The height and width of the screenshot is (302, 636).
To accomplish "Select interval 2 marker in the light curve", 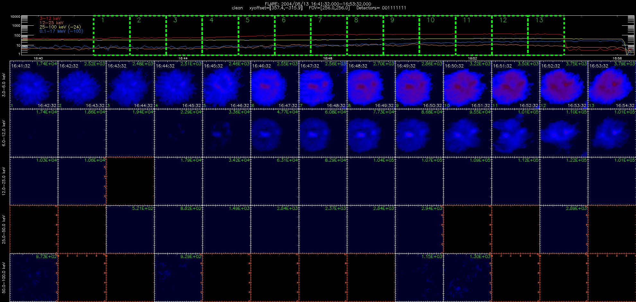I will 139,20.
